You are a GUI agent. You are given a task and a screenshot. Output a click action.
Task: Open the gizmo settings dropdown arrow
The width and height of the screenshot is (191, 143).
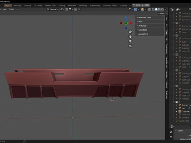[138, 10]
